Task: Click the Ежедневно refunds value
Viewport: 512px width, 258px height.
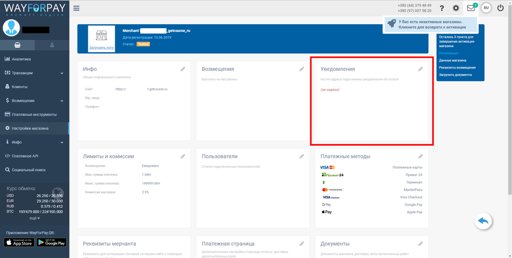Action: click(x=150, y=166)
